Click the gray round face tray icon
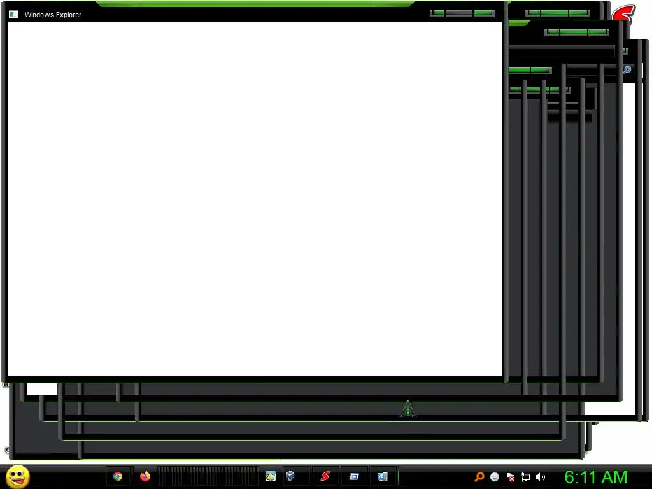 tap(494, 477)
